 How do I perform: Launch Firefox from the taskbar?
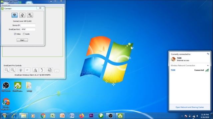click(82, 116)
